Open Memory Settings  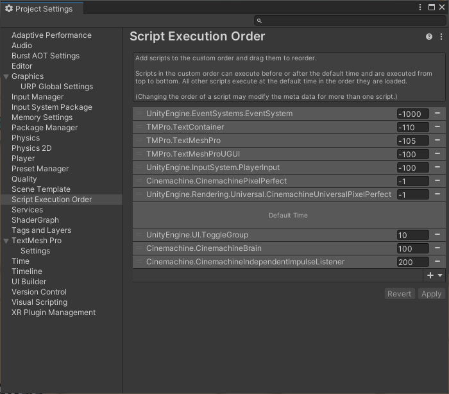[x=42, y=117]
